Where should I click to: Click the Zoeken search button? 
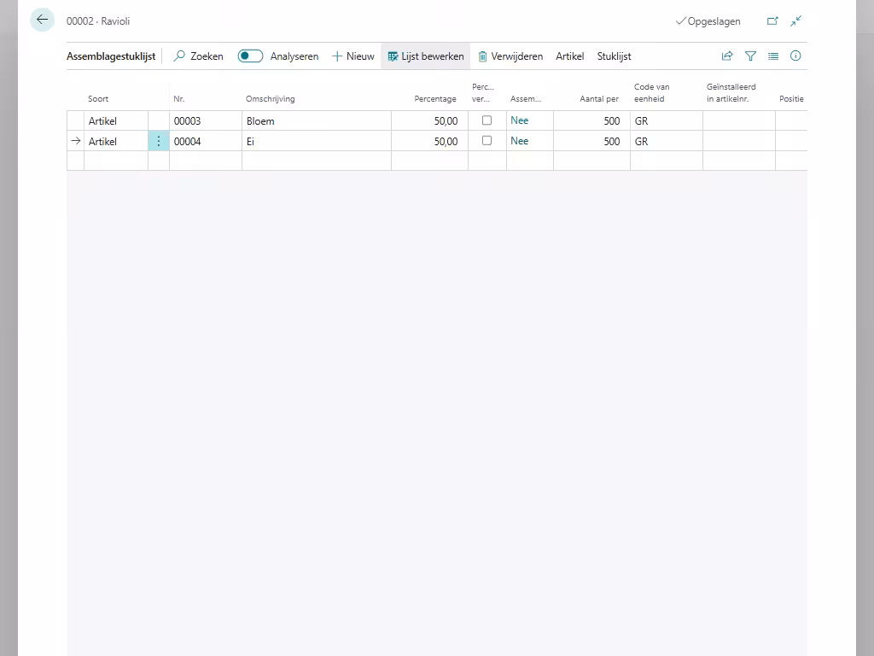(x=198, y=56)
